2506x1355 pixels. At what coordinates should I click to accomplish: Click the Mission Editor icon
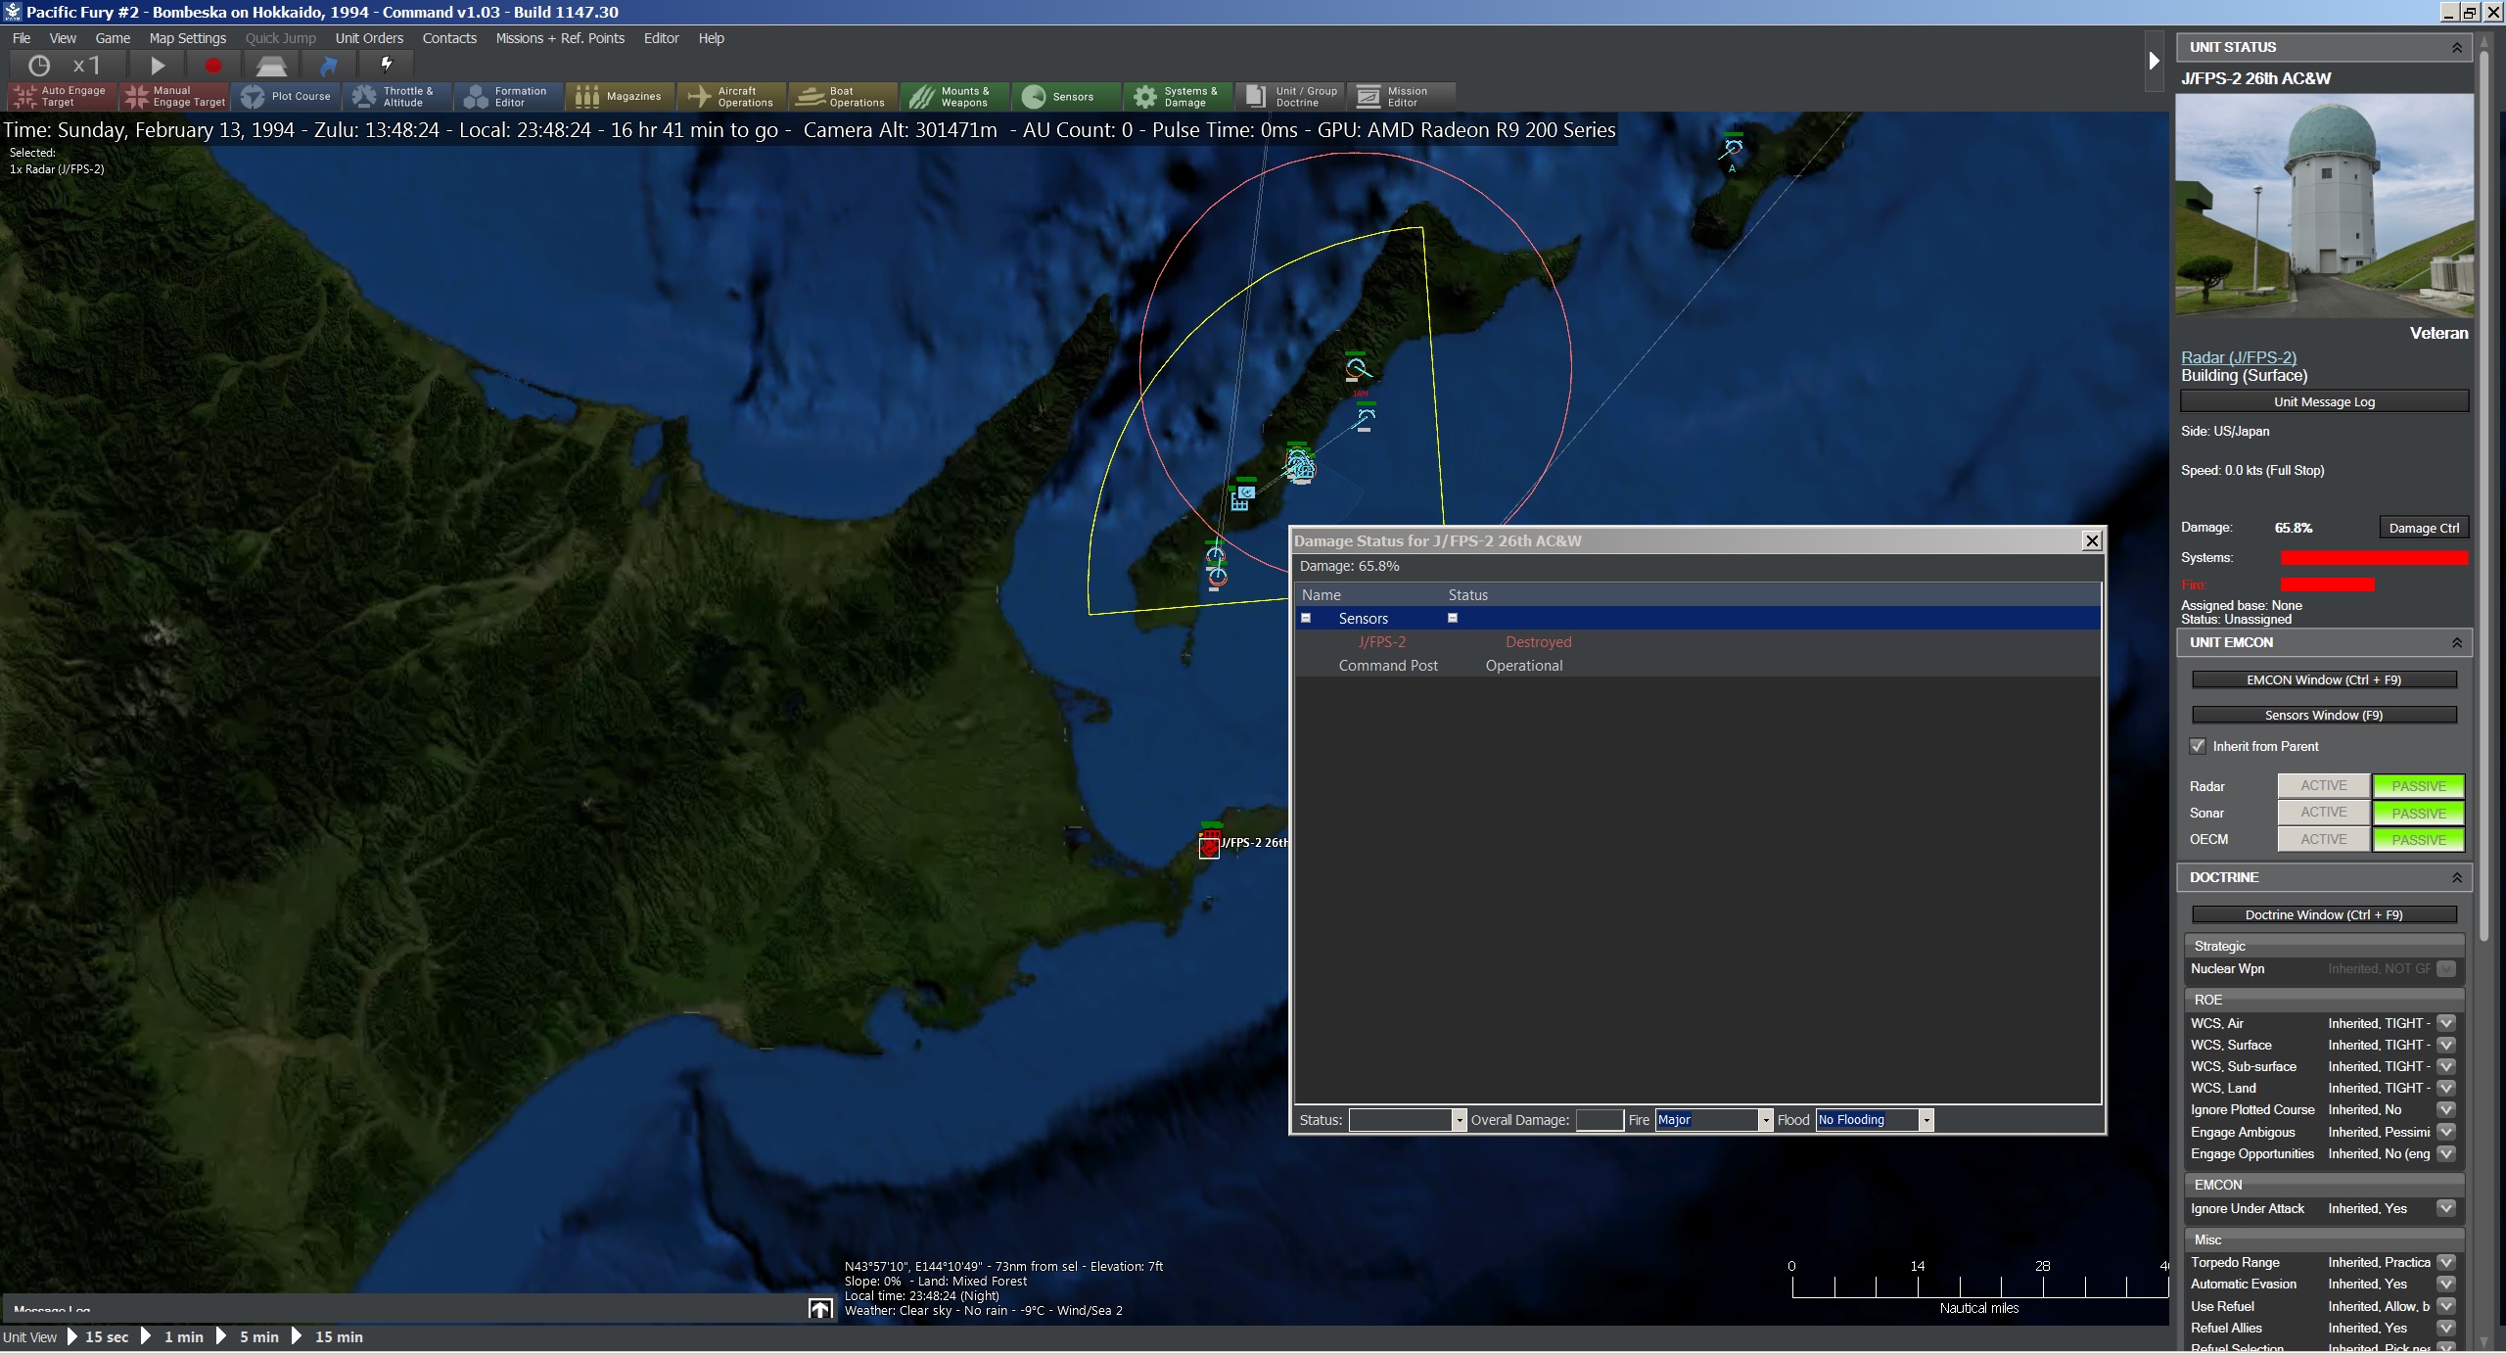tap(1369, 96)
